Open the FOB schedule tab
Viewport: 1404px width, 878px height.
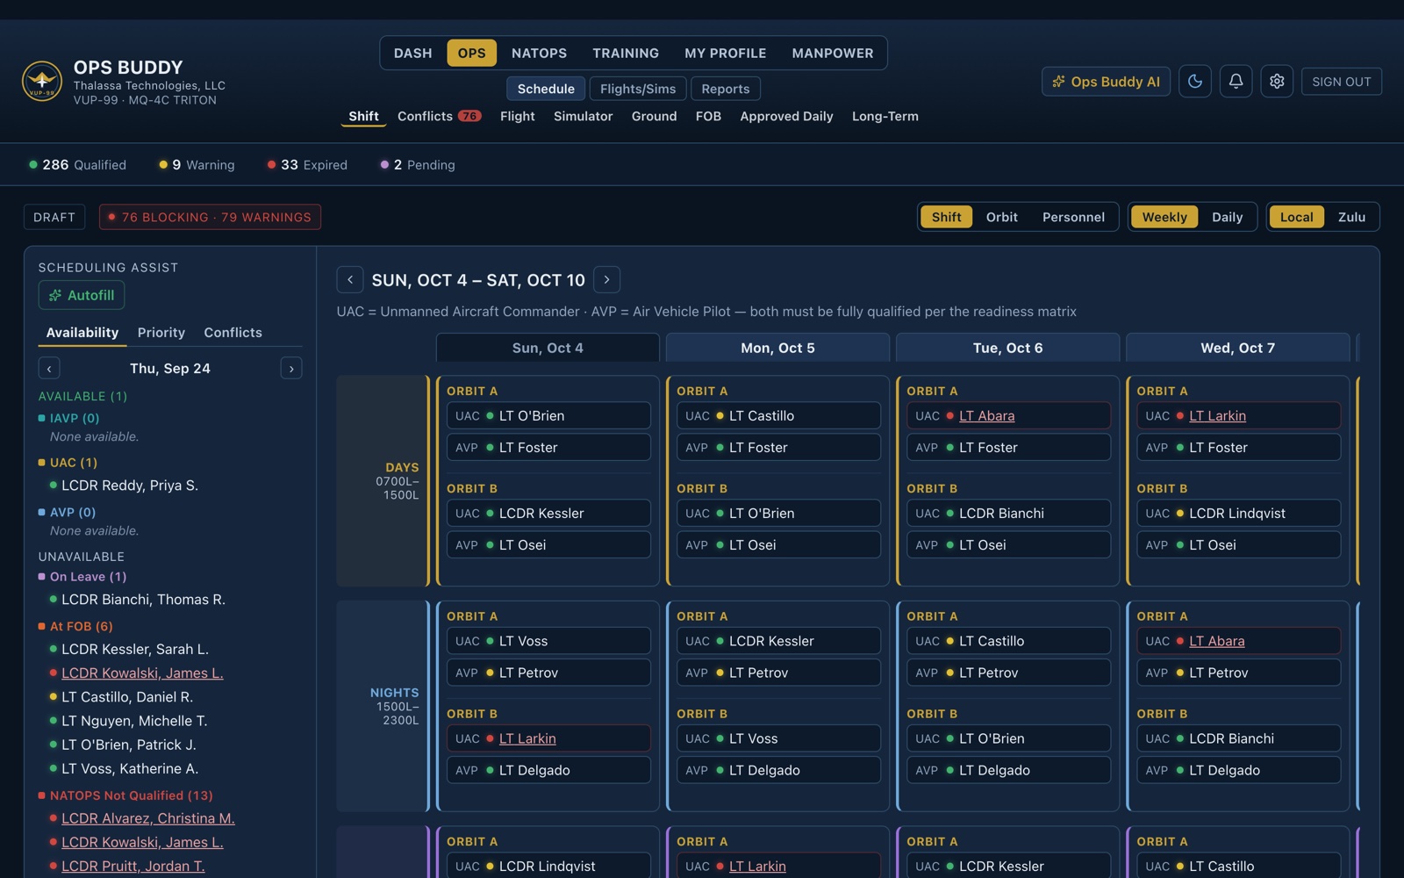708,116
